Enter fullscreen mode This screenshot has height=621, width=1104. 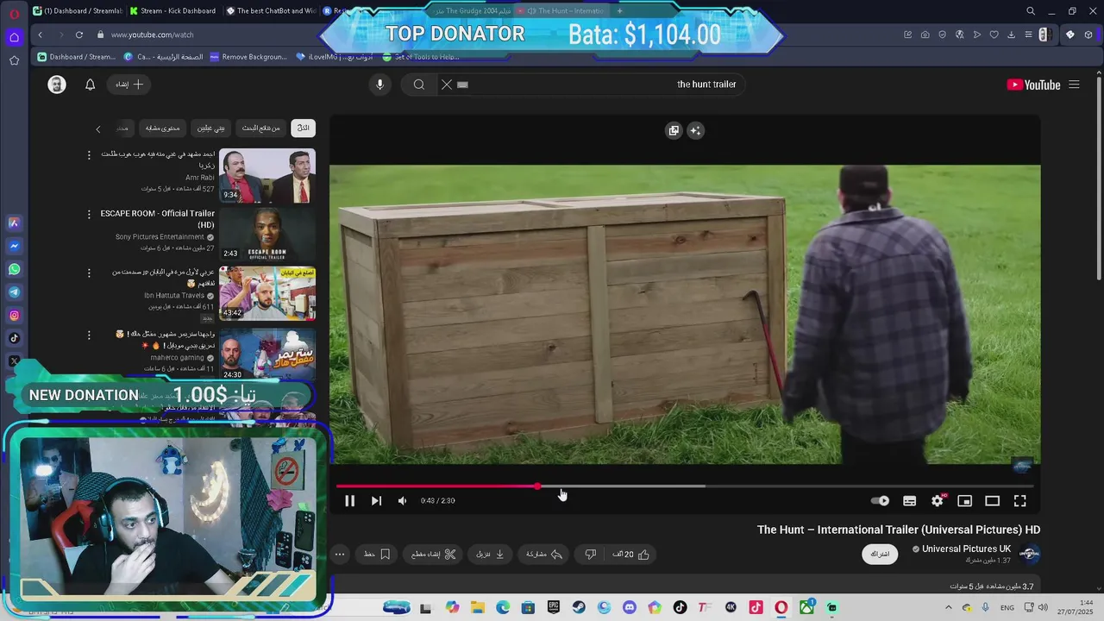pos(1019,501)
